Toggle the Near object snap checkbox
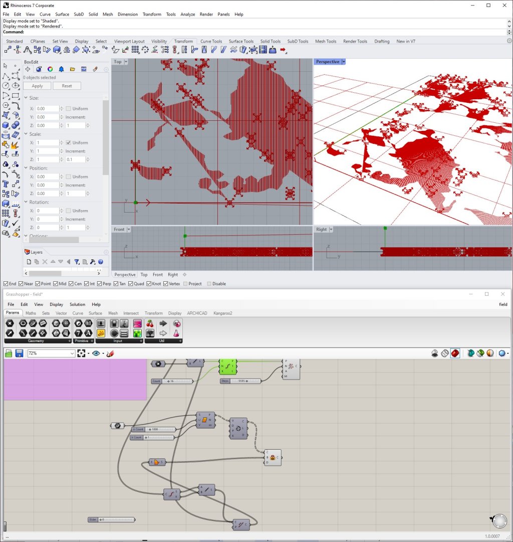The height and width of the screenshot is (542, 513). [x=22, y=284]
